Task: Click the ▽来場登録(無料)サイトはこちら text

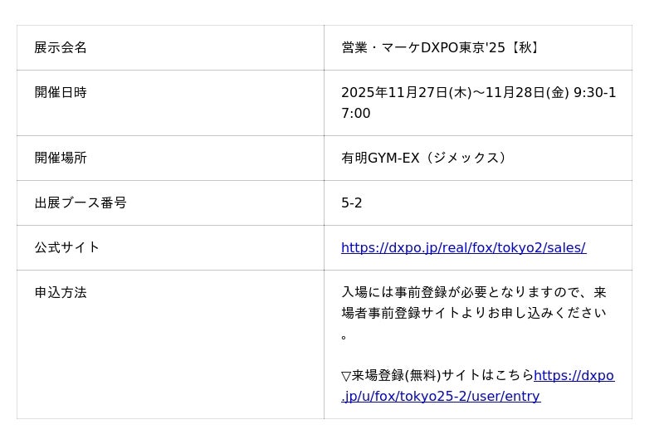Action: (x=437, y=375)
